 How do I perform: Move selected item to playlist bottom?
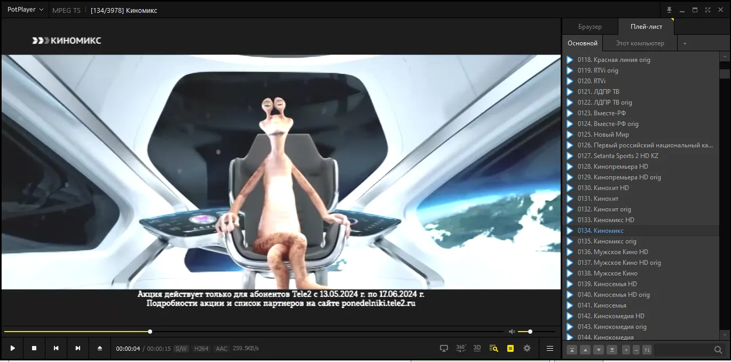point(612,350)
